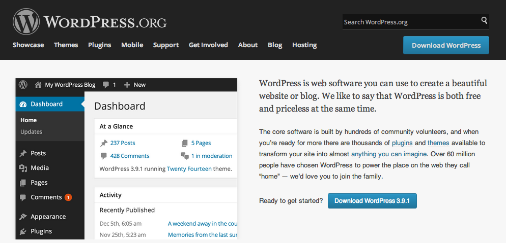Open the 1 in moderation link
The width and height of the screenshot is (506, 243).
[212, 156]
